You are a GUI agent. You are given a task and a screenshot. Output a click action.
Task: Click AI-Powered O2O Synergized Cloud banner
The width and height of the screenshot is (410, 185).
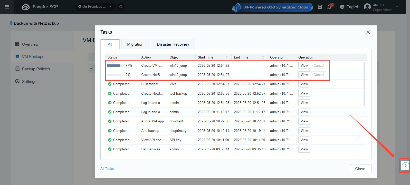tap(272, 7)
